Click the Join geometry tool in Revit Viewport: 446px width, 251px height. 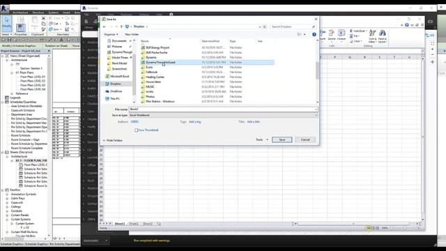pyautogui.click(x=54, y=29)
